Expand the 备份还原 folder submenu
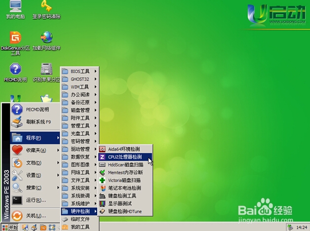This screenshot has width=310, height=231. click(x=79, y=102)
